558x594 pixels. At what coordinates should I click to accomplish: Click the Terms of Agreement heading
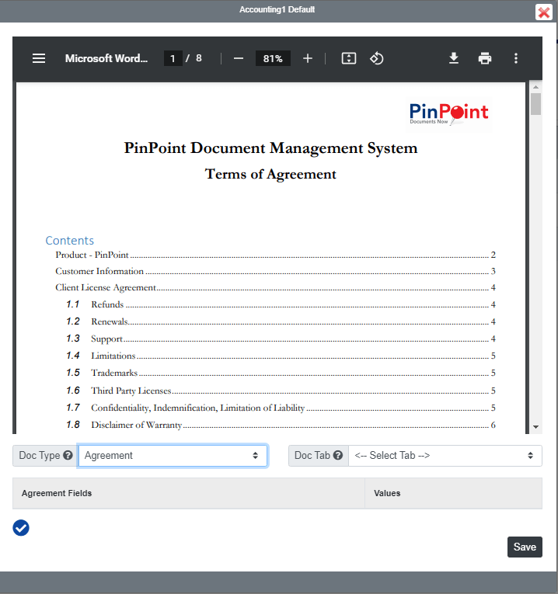pos(270,174)
